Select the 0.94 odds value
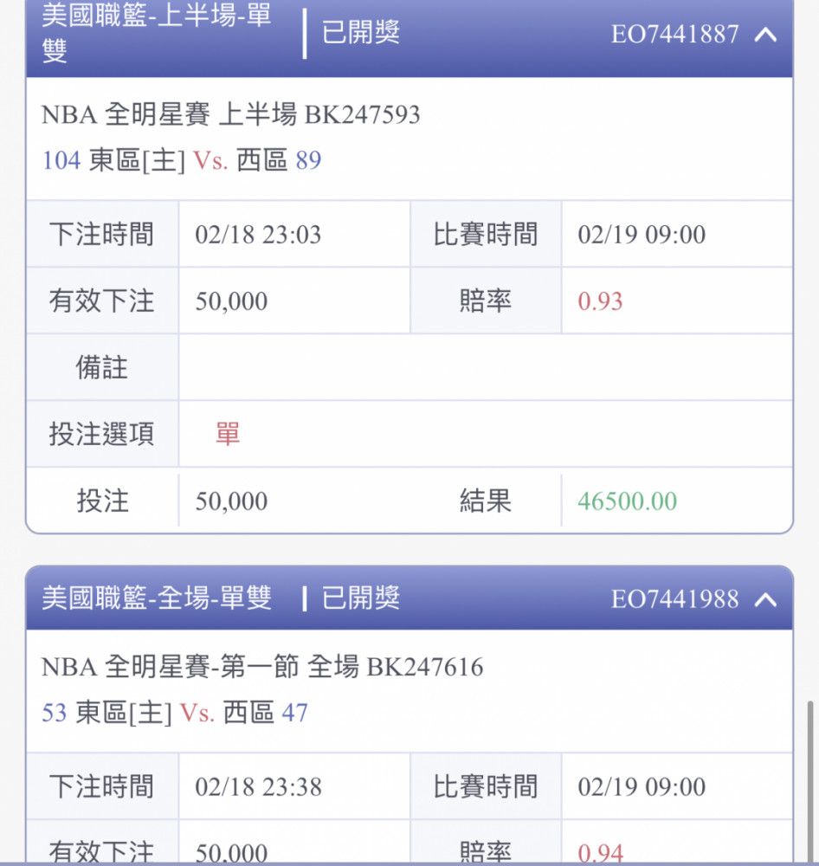This screenshot has width=819, height=866. pyautogui.click(x=600, y=853)
